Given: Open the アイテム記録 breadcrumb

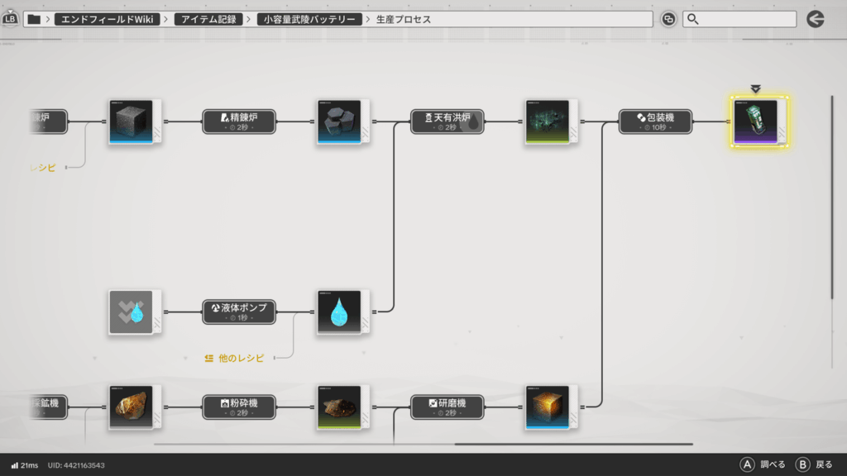Looking at the screenshot, I should pos(209,19).
